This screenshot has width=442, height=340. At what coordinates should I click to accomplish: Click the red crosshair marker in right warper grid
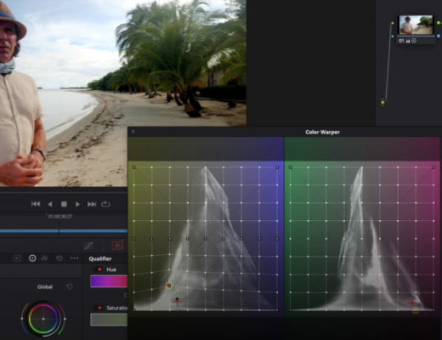coord(413,303)
